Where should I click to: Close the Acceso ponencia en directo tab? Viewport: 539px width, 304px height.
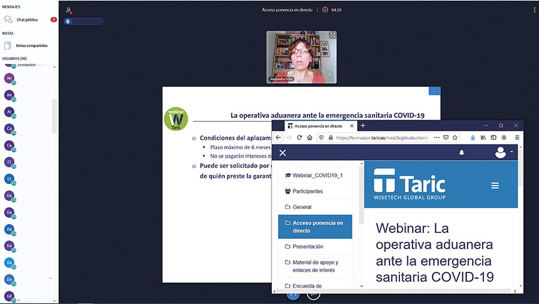352,126
